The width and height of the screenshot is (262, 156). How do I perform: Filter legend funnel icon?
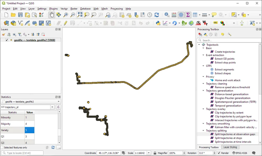click(20, 35)
